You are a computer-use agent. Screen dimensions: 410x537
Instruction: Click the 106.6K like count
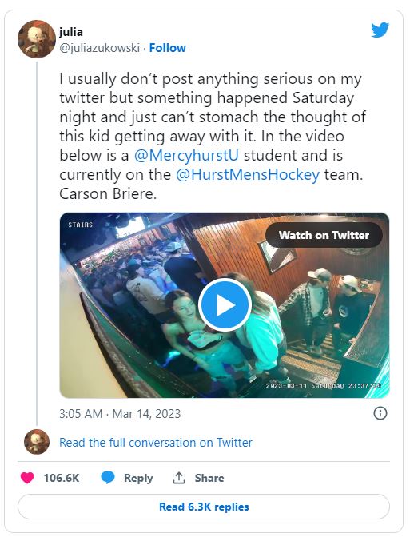click(x=62, y=478)
